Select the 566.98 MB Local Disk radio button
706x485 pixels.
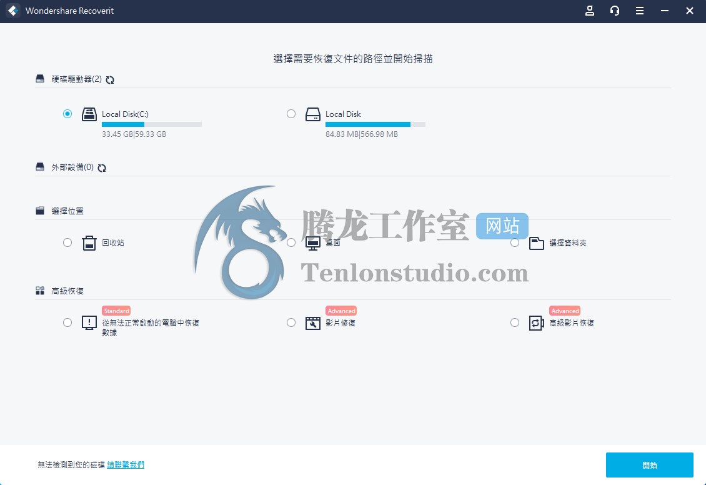point(291,114)
